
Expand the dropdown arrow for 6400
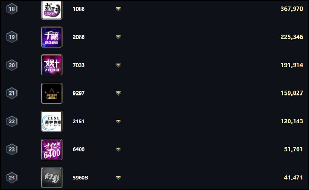pyautogui.click(x=118, y=149)
